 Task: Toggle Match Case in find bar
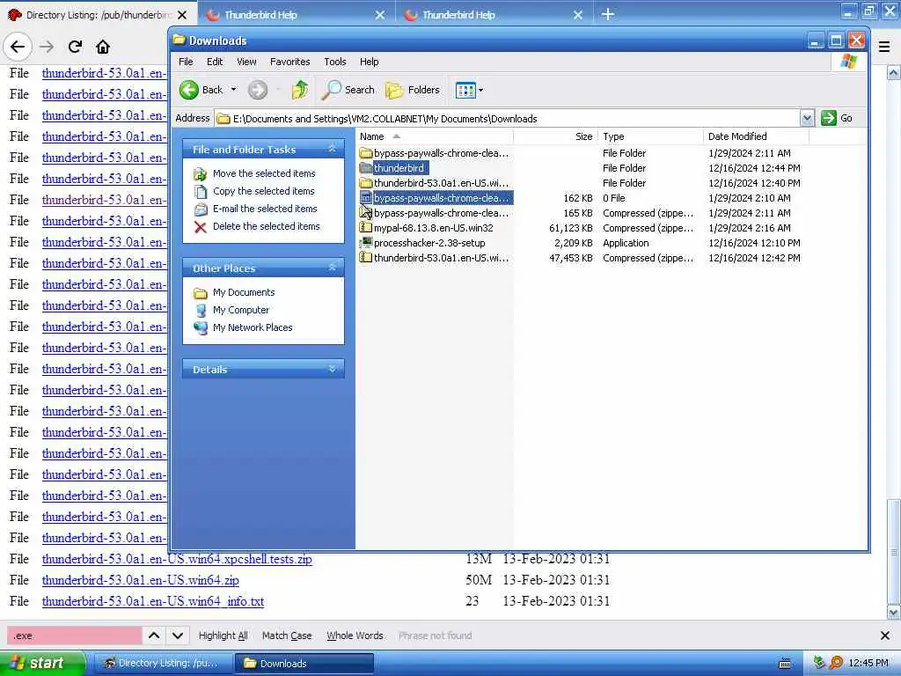click(x=287, y=636)
